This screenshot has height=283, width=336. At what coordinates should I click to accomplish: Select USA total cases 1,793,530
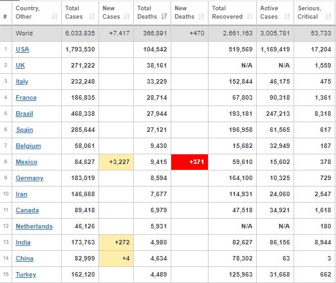(80, 50)
